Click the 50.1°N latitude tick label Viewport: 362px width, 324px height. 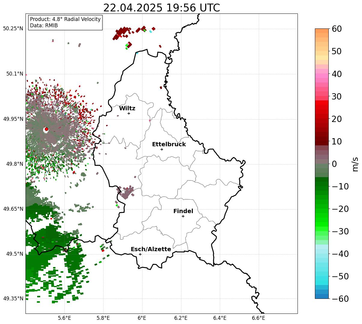(15, 74)
